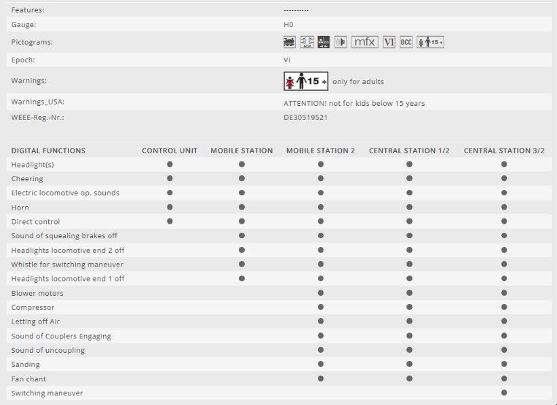Click the Pictograms: field label
557x405 pixels.
coord(32,42)
